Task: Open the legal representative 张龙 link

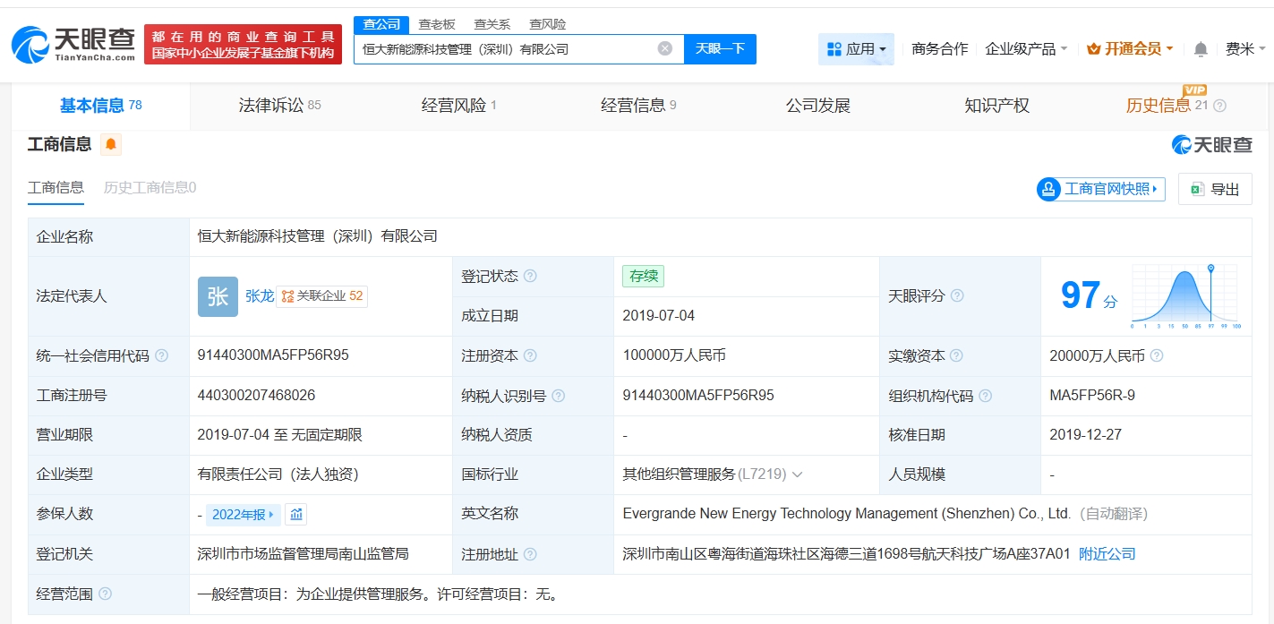Action: click(x=260, y=295)
